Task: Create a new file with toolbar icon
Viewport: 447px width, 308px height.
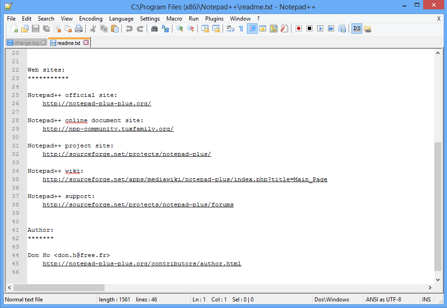Action: [x=14, y=29]
